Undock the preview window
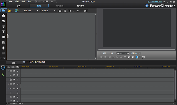 tap(143, 57)
